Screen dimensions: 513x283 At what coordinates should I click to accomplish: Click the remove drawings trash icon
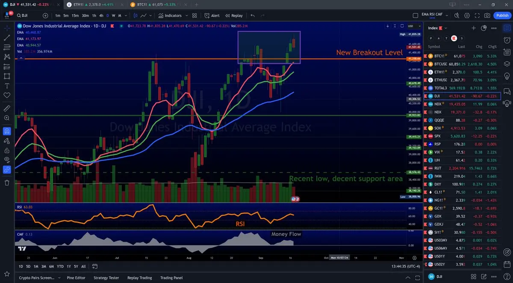(7, 183)
